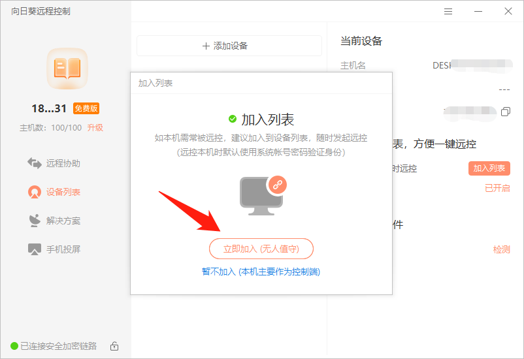
Task: Click the 升级 upgrade link
Action: 95,128
